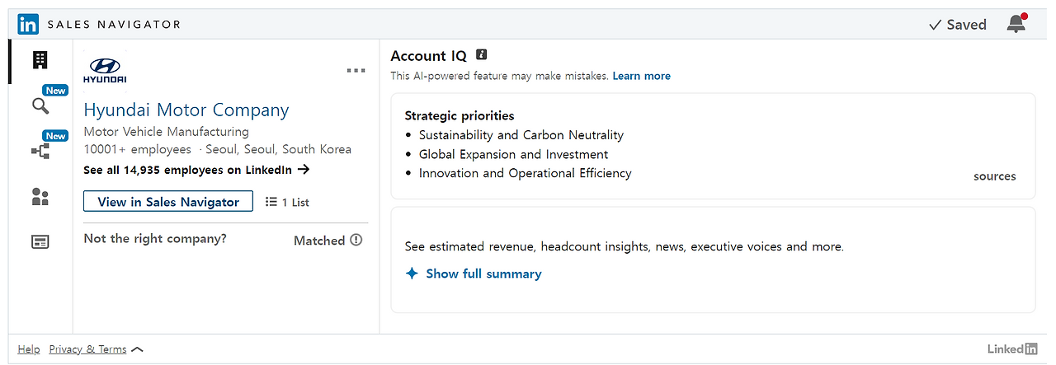The image size is (1056, 365).
Task: Expand the Privacy & Terms menu
Action: tap(97, 349)
